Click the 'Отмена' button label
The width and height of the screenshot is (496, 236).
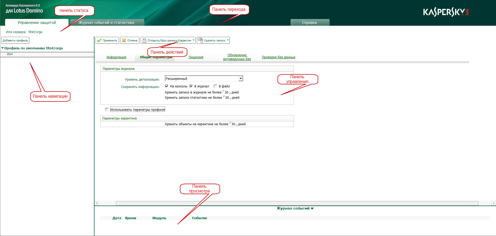[132, 40]
